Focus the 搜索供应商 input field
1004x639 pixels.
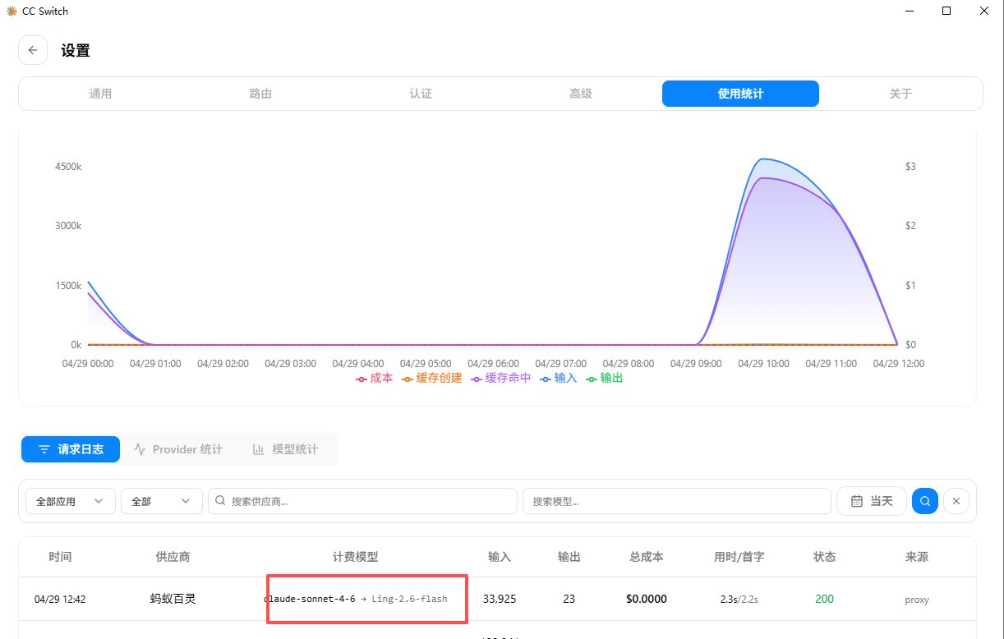tap(363, 501)
